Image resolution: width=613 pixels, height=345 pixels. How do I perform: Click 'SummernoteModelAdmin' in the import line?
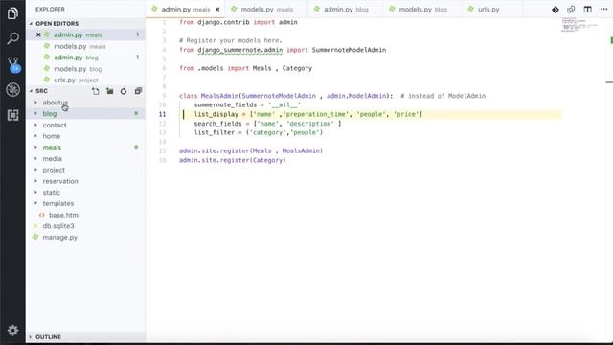(349, 50)
